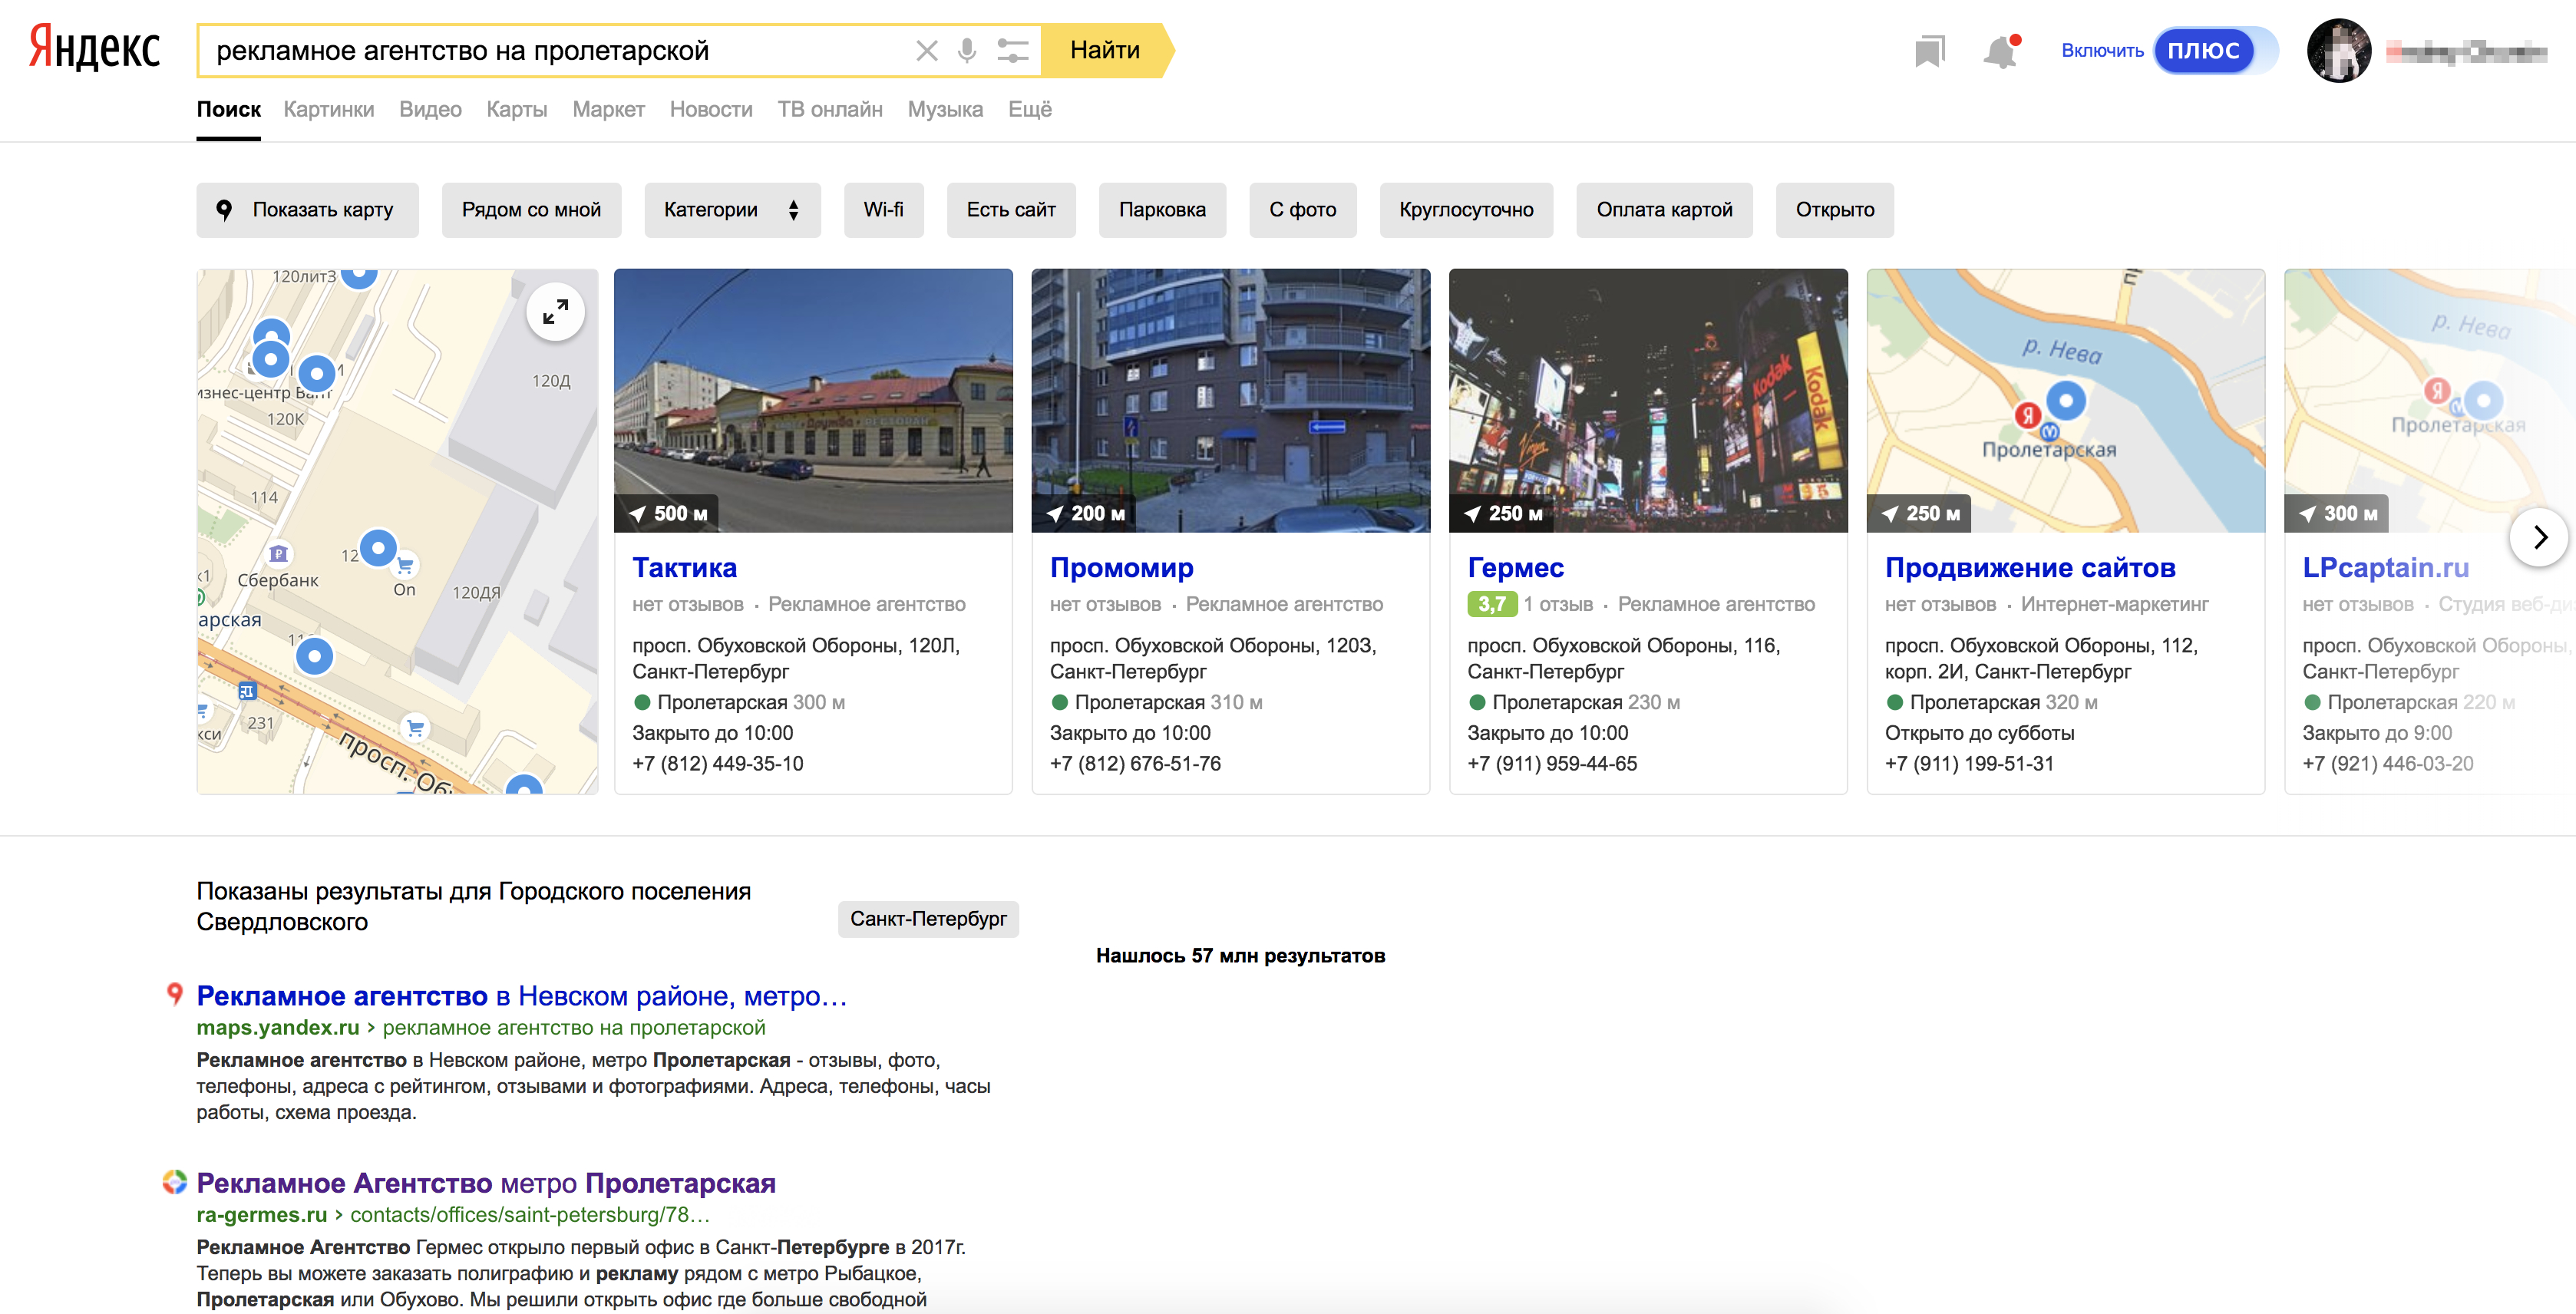
Task: Show more results with the right carousel arrow
Action: tap(2539, 537)
